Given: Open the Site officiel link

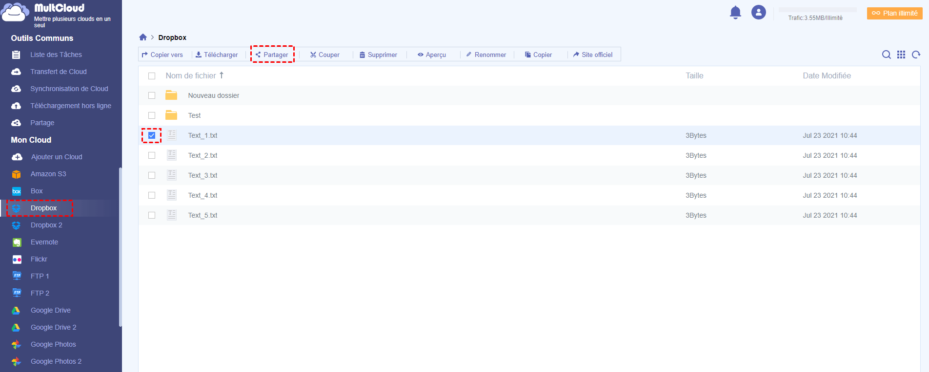Looking at the screenshot, I should 593,55.
